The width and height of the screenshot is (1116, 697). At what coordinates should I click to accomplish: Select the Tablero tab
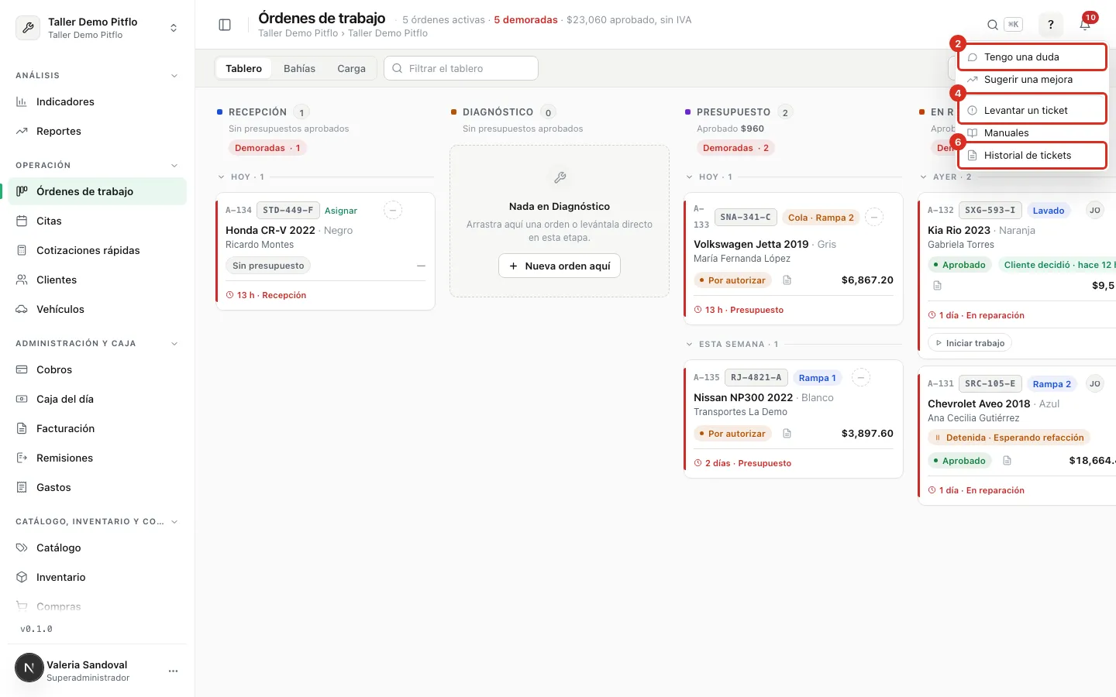(243, 68)
